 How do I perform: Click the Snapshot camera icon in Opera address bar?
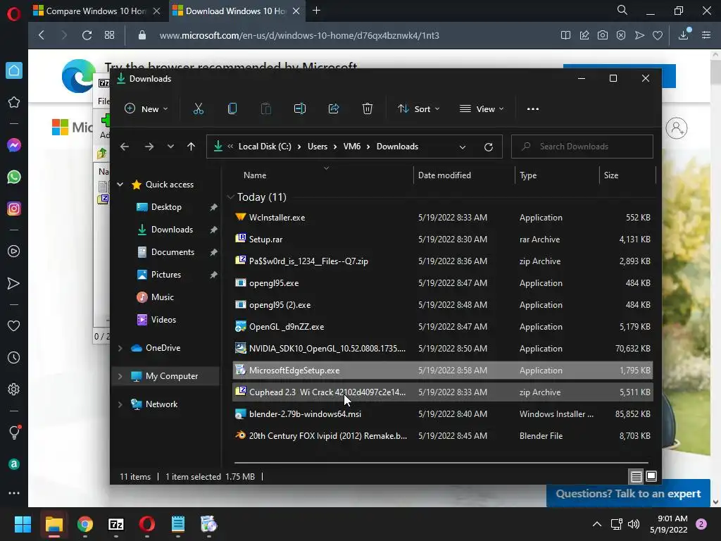click(x=603, y=35)
